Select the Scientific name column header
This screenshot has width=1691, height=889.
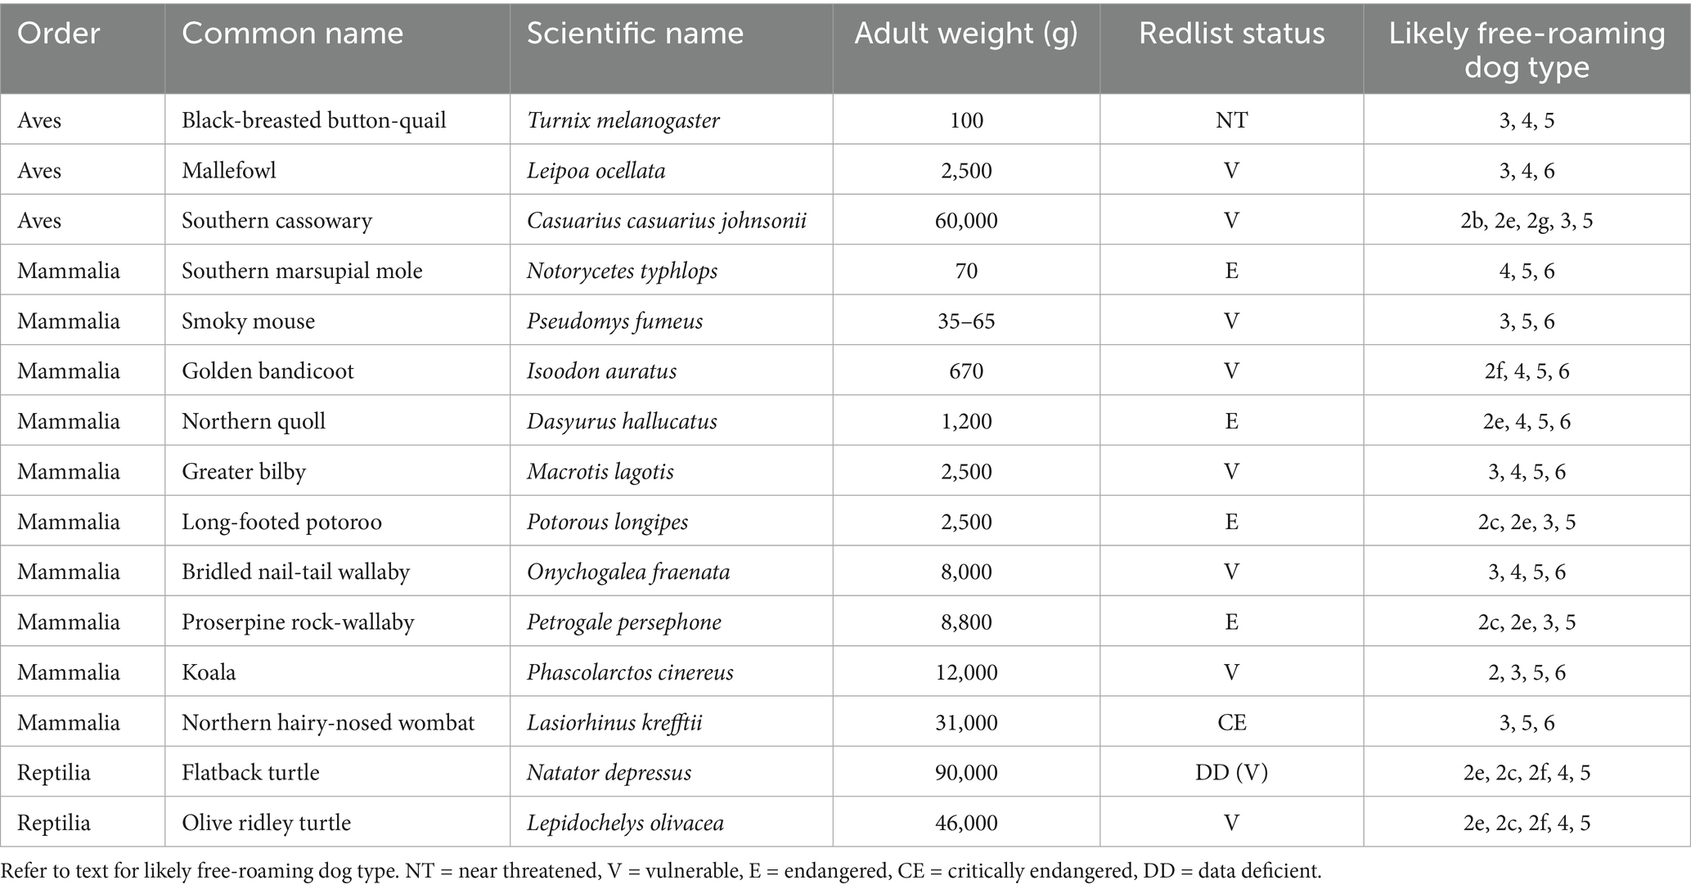[x=635, y=34]
